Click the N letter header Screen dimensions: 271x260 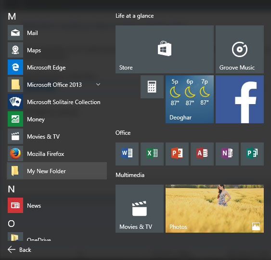[11, 189]
